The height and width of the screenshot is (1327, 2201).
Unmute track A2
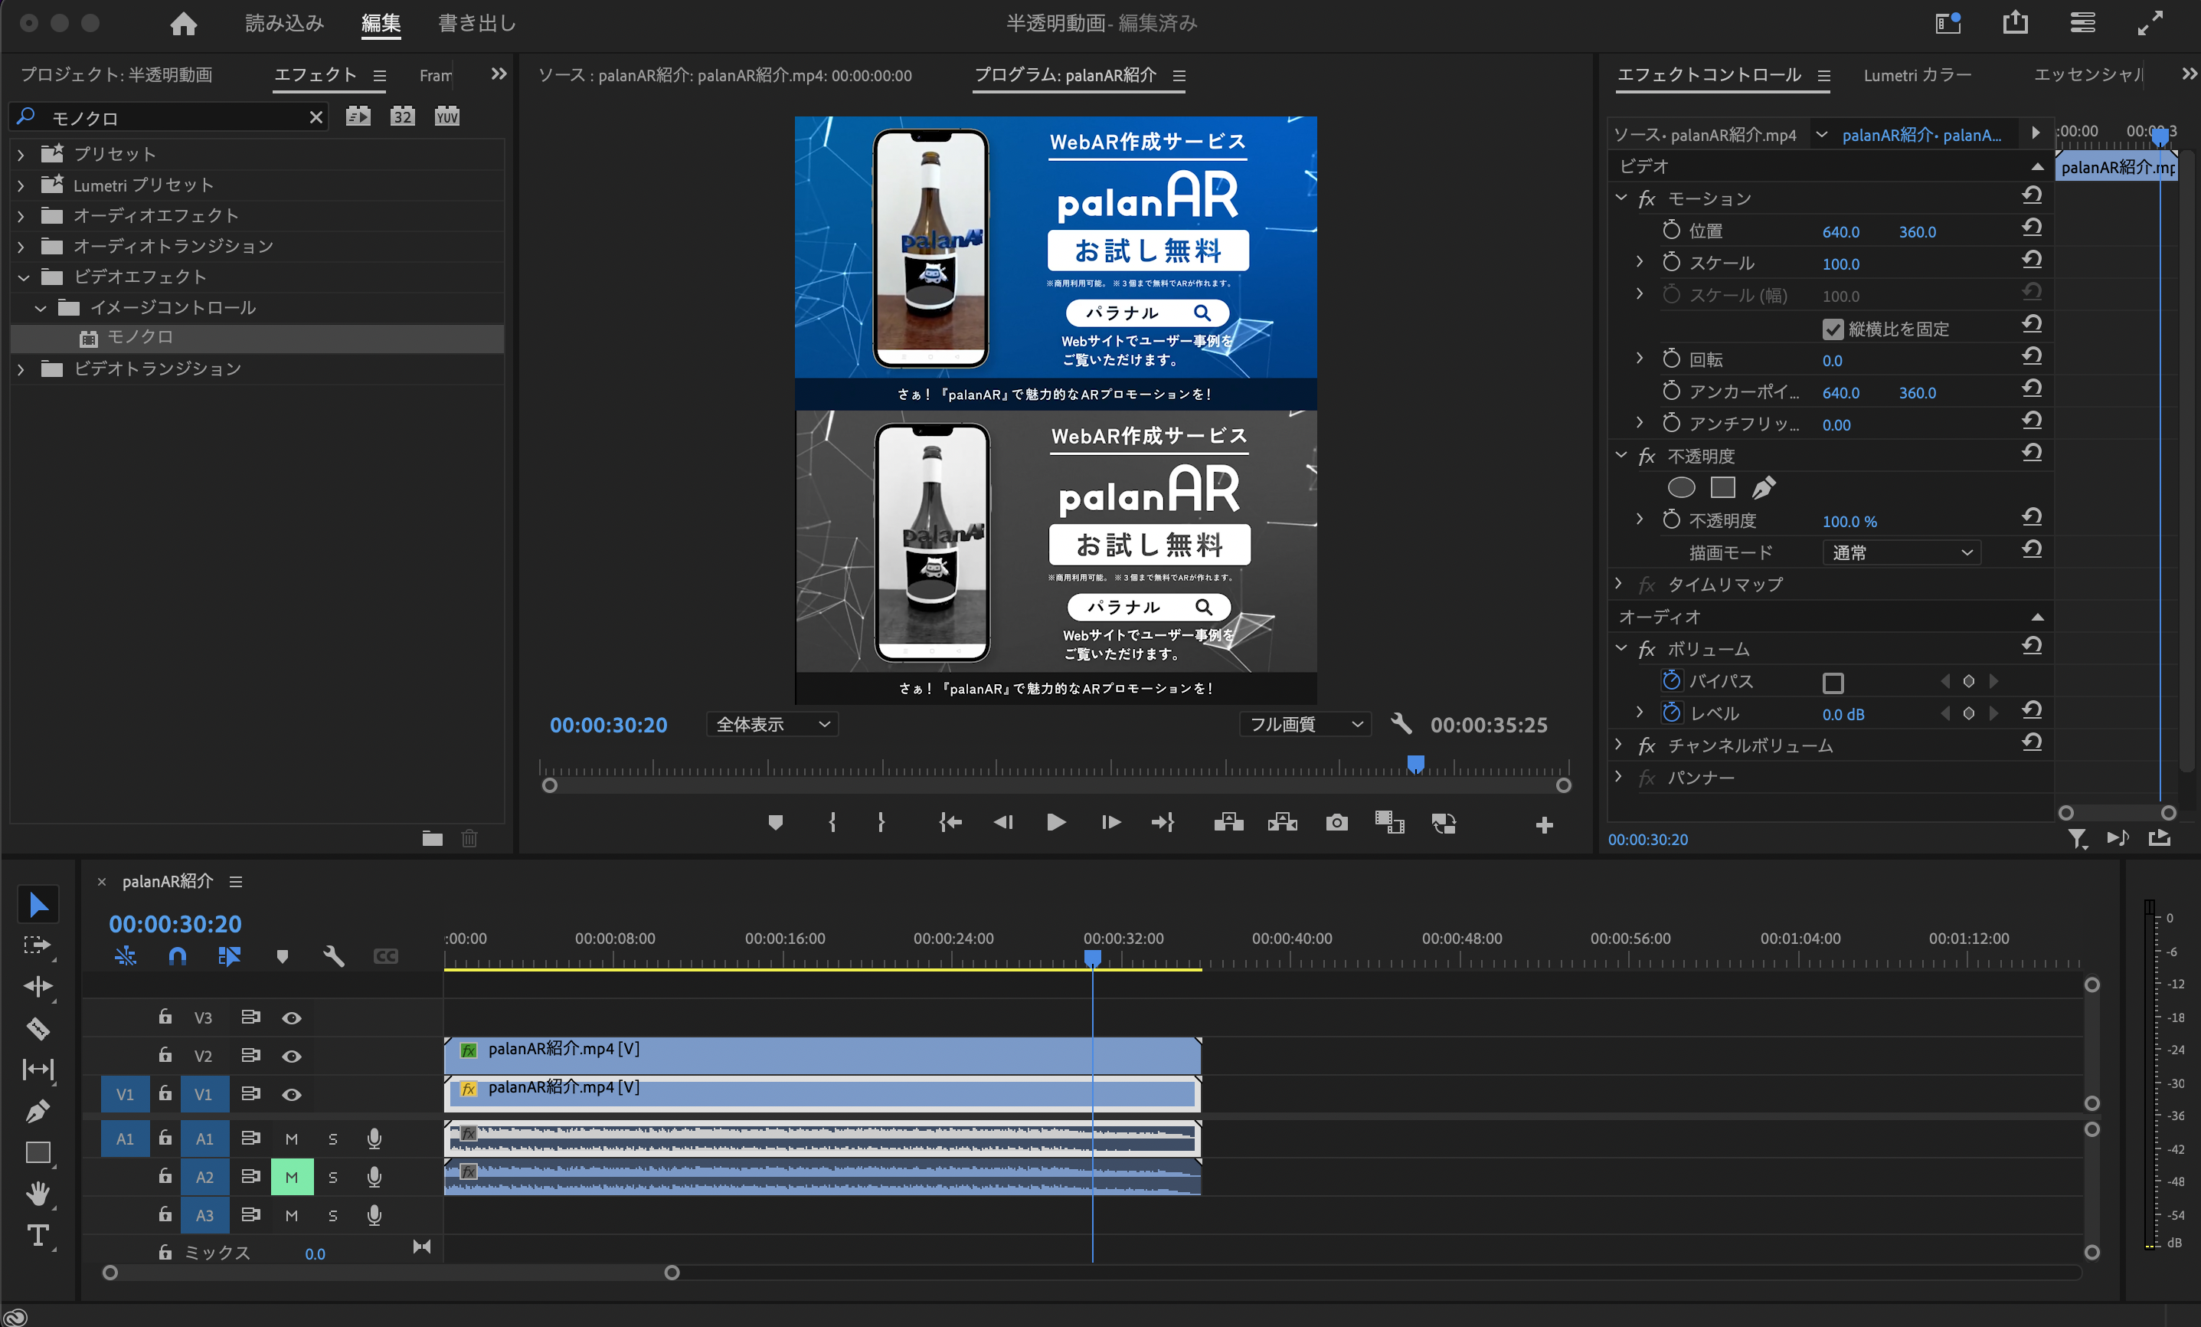coord(292,1177)
